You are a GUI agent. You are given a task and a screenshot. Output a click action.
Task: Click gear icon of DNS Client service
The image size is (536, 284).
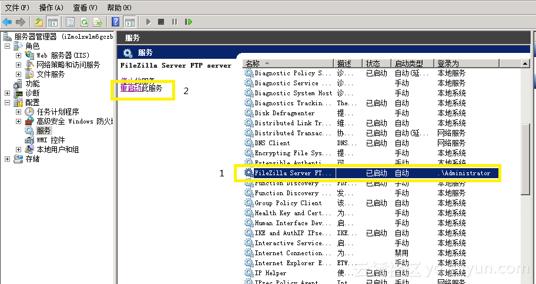[x=249, y=143]
